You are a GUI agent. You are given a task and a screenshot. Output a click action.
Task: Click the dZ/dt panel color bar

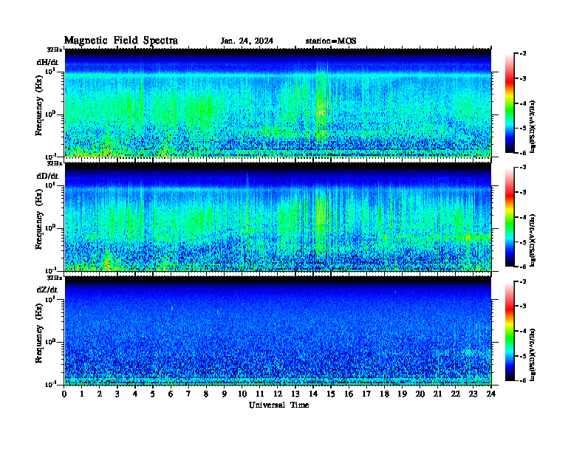(509, 331)
